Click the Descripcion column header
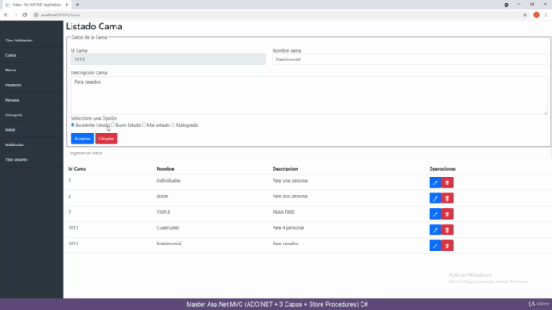The image size is (552, 310). (285, 169)
